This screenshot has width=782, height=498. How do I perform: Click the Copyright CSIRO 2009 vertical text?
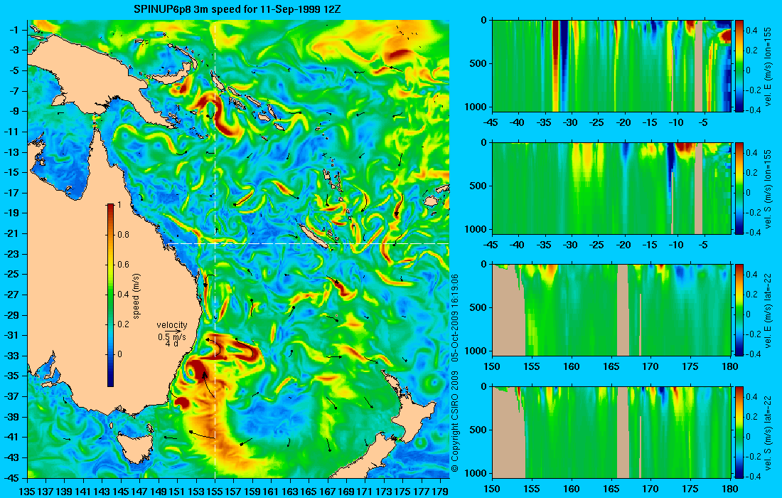pyautogui.click(x=454, y=422)
